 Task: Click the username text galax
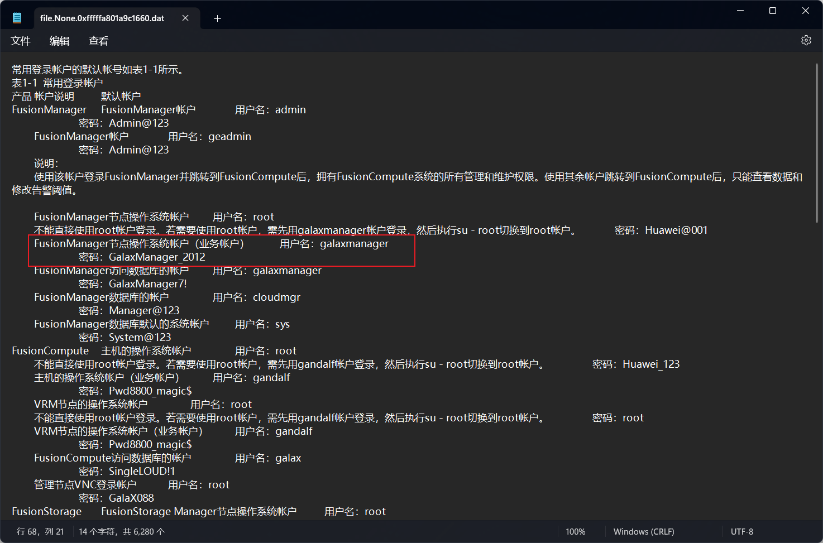click(288, 458)
